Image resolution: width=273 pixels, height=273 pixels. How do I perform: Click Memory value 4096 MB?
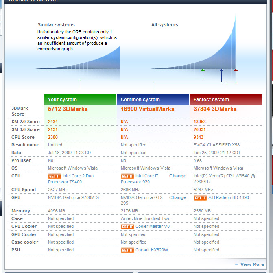point(57,211)
